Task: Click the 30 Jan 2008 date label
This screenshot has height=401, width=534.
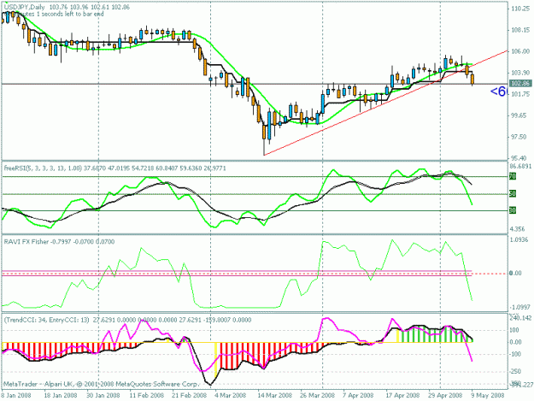Action: pyautogui.click(x=103, y=396)
